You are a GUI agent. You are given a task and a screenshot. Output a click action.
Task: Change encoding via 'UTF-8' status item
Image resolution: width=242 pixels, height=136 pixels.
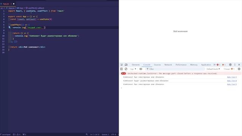click(113, 134)
